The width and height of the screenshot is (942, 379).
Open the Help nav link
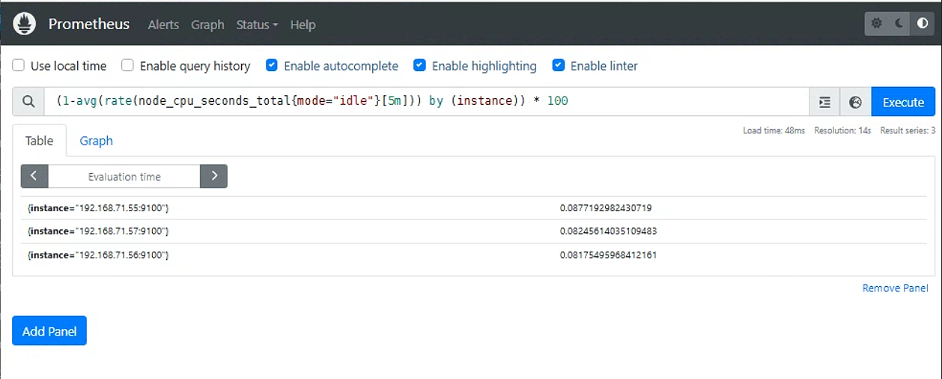(303, 25)
